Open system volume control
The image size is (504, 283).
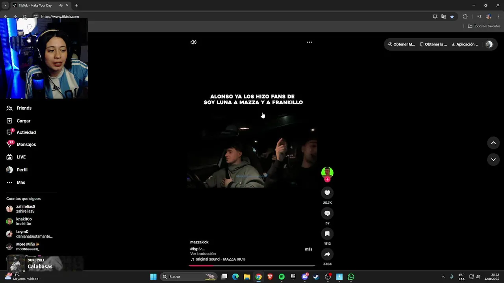tap(478, 277)
